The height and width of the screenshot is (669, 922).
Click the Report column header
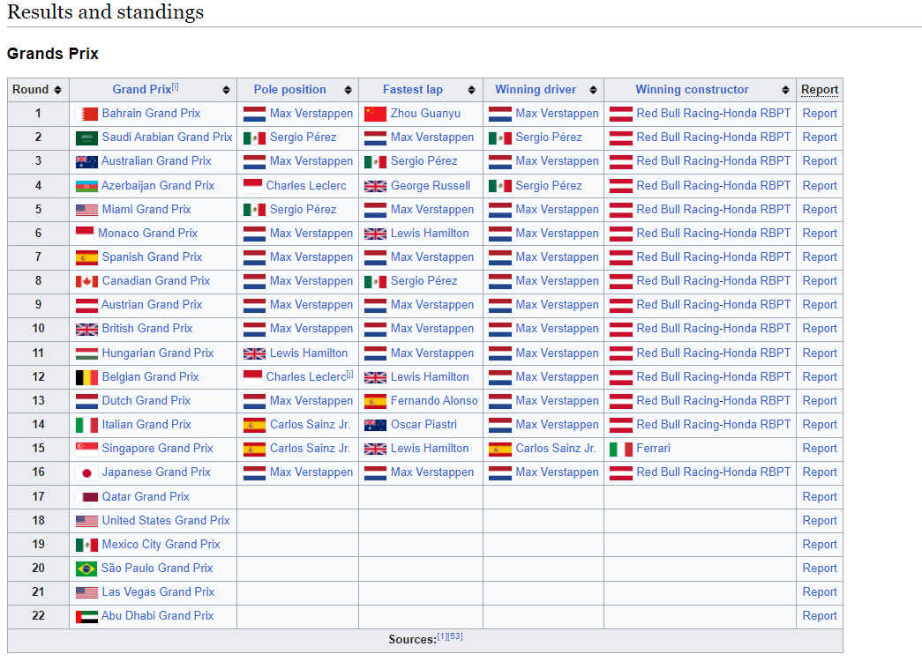(x=820, y=89)
